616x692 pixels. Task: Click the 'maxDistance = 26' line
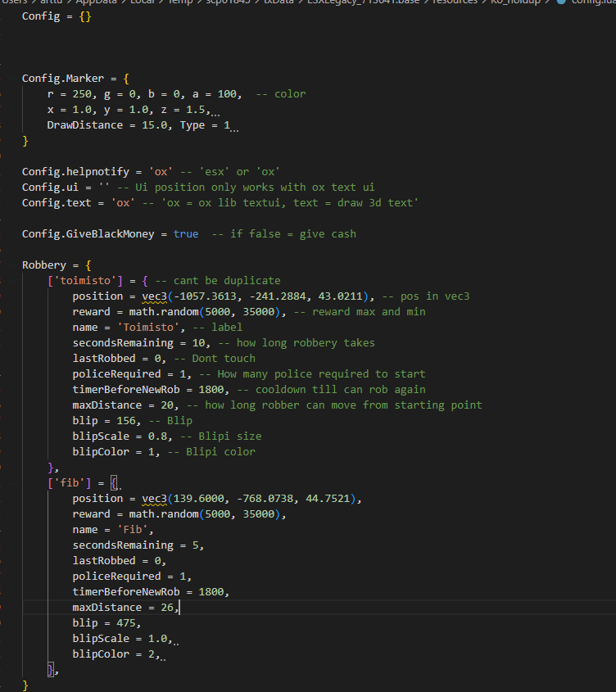pyautogui.click(x=126, y=608)
